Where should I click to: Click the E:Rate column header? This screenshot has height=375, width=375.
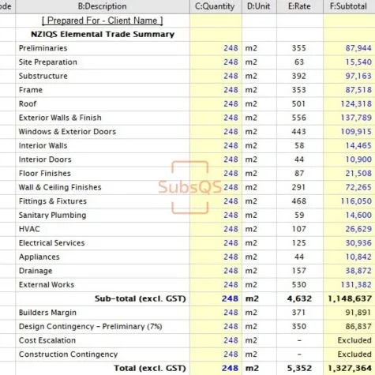300,6
